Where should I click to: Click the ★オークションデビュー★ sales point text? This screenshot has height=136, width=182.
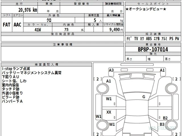(146, 9)
